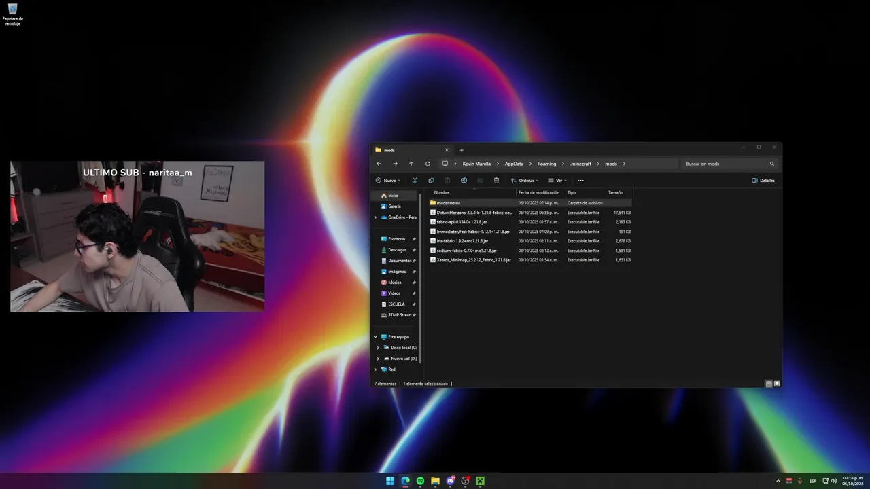Select Galería in navigation pane

click(394, 206)
